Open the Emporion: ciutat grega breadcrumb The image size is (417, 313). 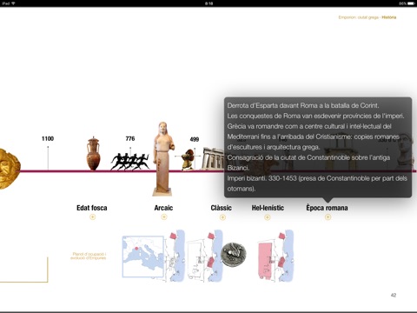point(359,17)
